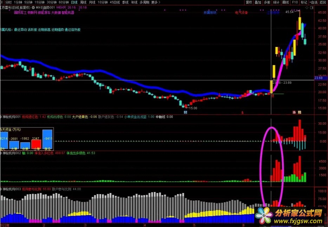Click the 财 marker under the chart

click(185, 112)
